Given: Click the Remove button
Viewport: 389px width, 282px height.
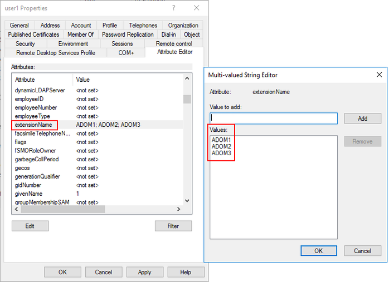Looking at the screenshot, I should [362, 141].
